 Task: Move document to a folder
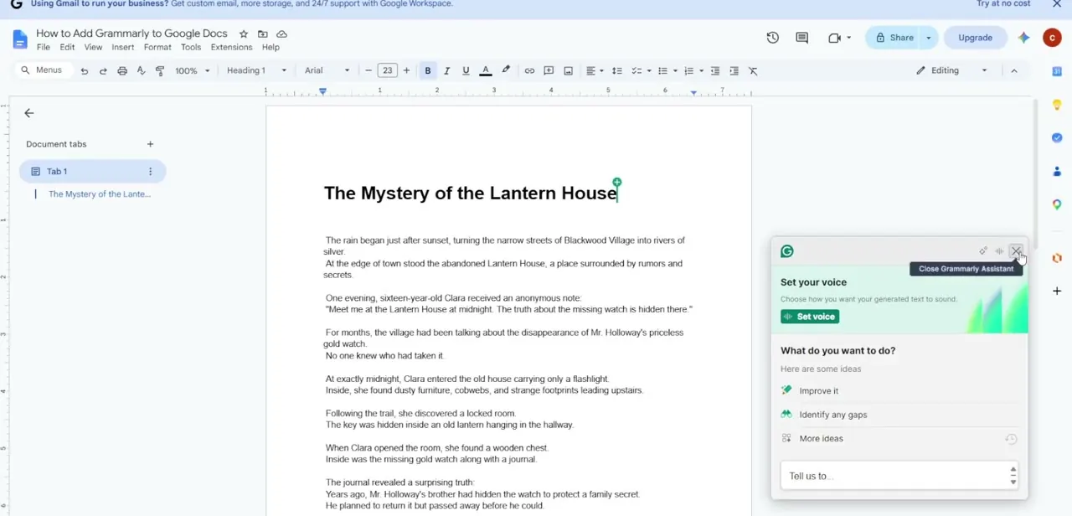263,34
